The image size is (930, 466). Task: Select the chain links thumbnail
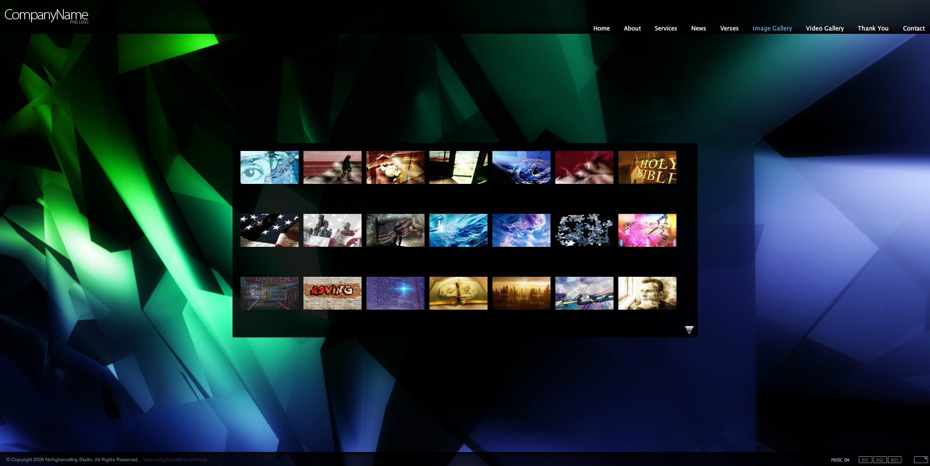click(584, 293)
